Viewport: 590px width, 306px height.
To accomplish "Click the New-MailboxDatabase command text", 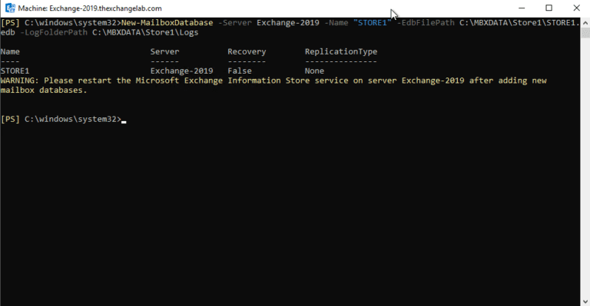I will click(167, 23).
